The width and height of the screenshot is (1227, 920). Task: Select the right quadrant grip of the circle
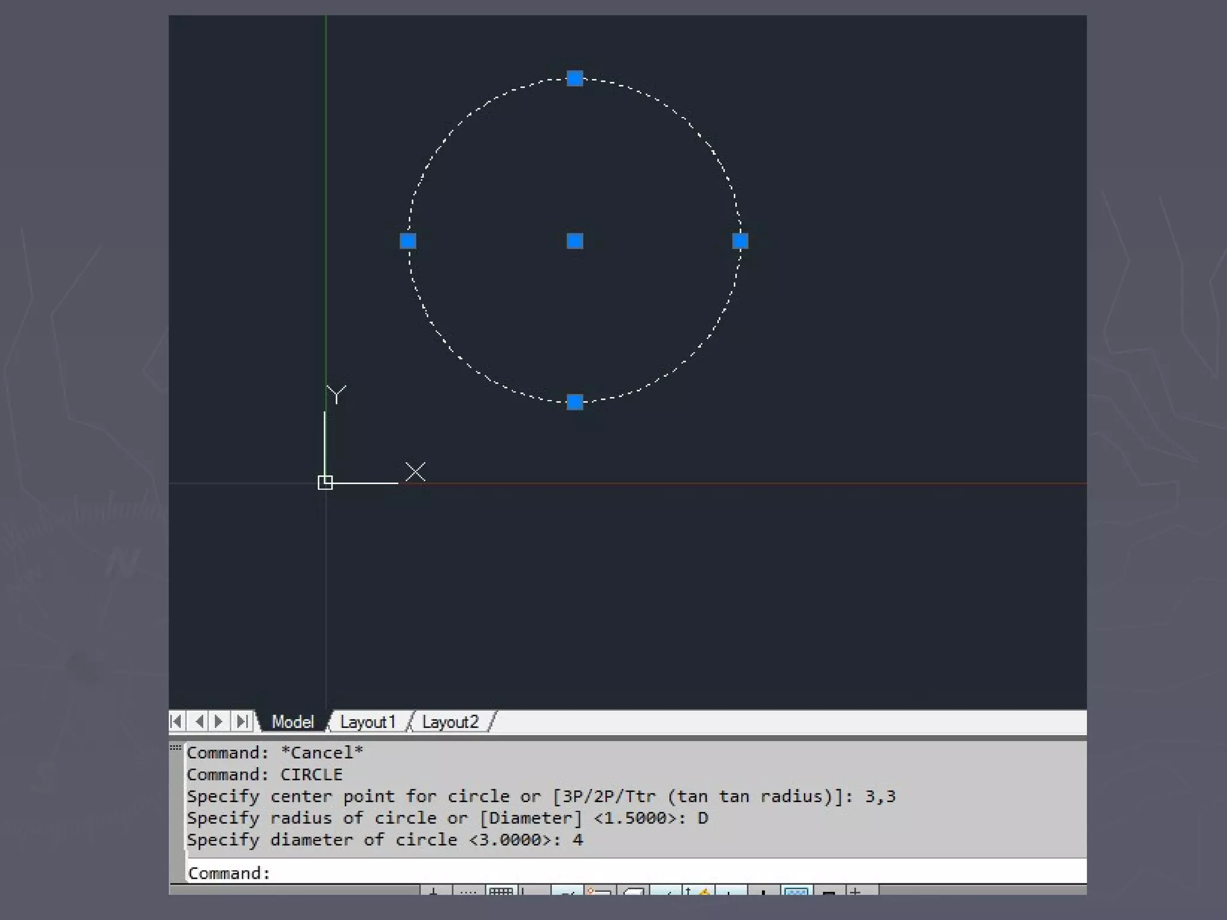740,241
